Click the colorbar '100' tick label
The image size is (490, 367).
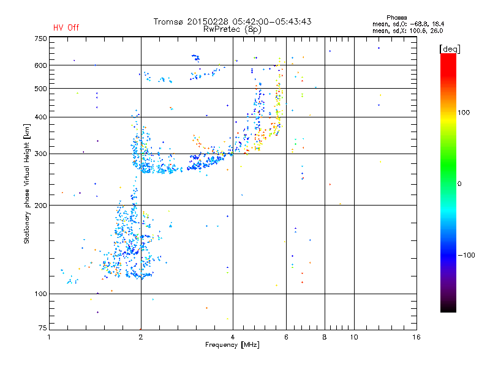pos(464,113)
